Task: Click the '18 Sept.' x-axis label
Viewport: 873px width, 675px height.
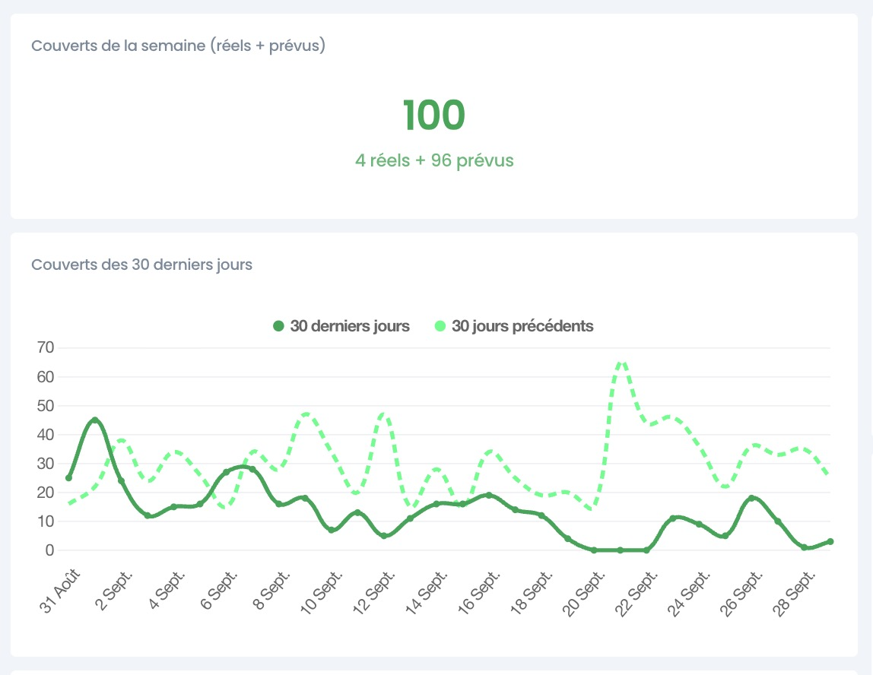Action: pos(532,593)
